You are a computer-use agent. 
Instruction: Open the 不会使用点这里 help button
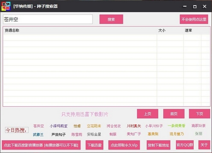[x=194, y=19]
